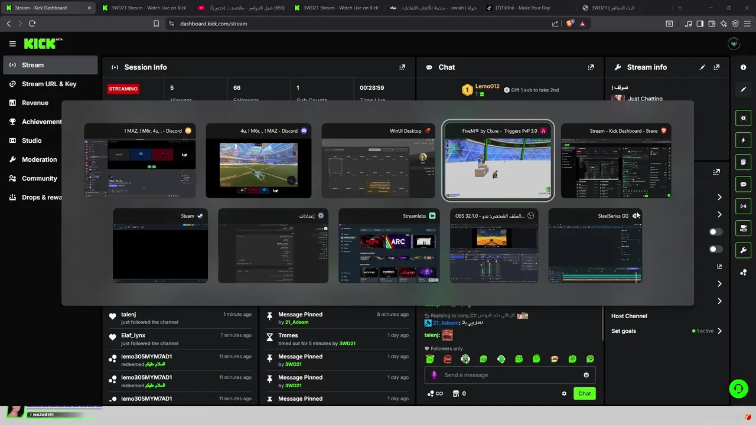Click the Host Channel option
This screenshot has width=756, height=425.
629,316
